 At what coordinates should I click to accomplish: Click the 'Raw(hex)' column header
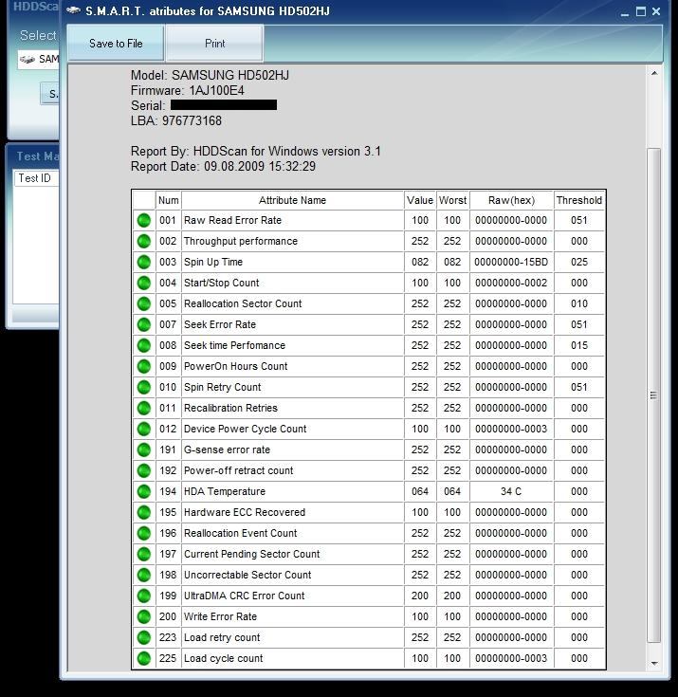click(x=511, y=200)
